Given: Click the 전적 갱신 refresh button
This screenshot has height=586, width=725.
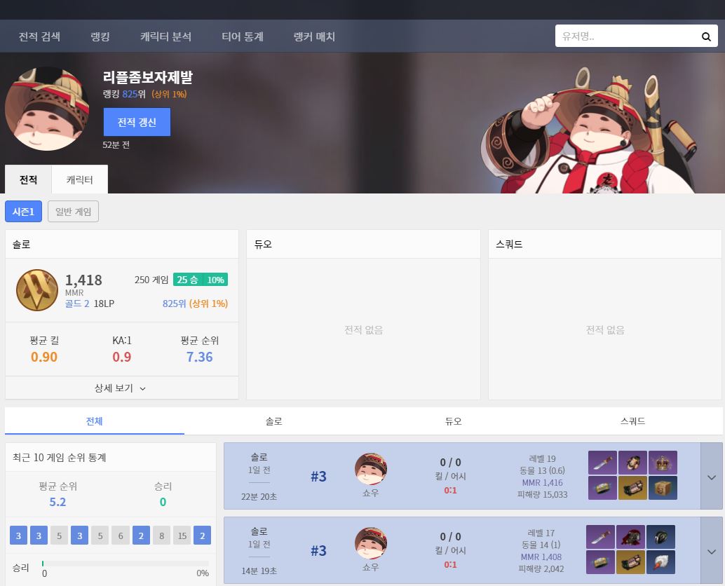Looking at the screenshot, I should tap(137, 122).
